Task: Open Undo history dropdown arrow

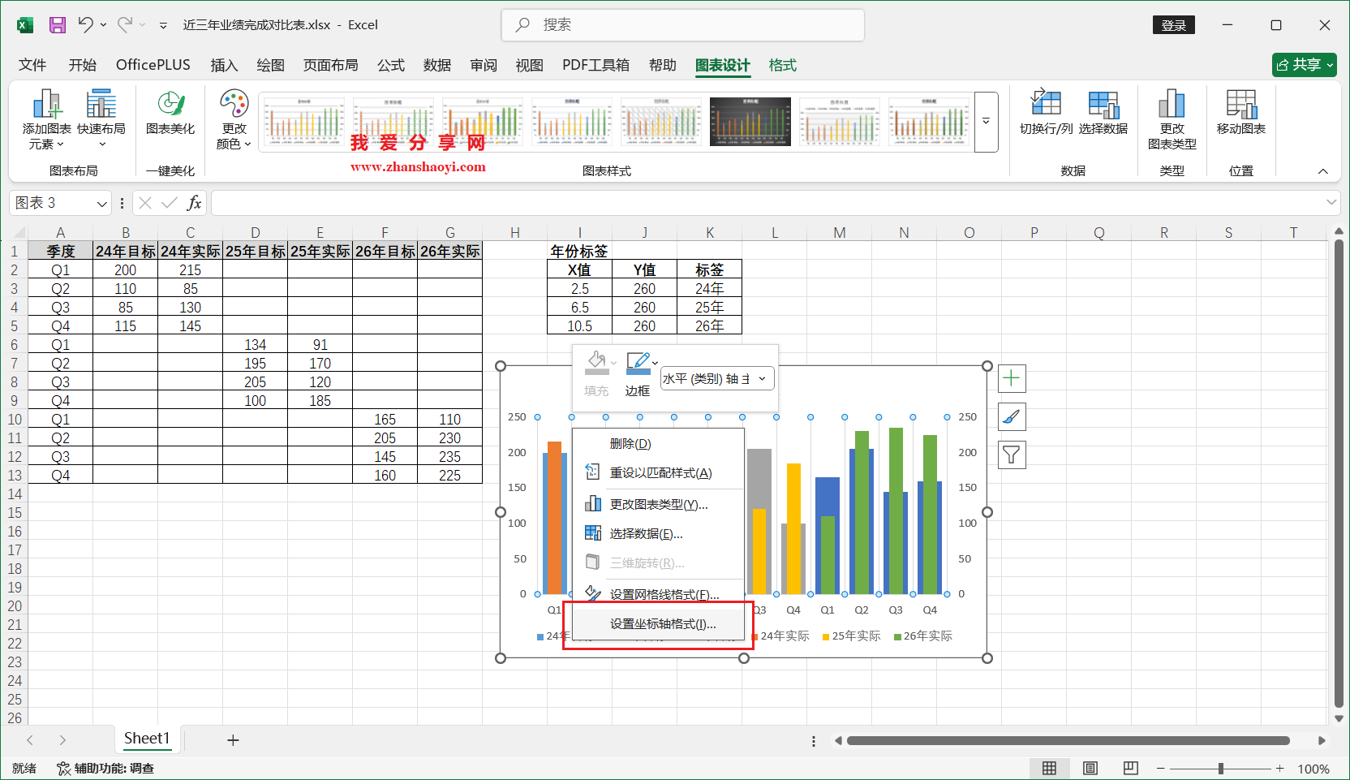Action: pos(104,25)
